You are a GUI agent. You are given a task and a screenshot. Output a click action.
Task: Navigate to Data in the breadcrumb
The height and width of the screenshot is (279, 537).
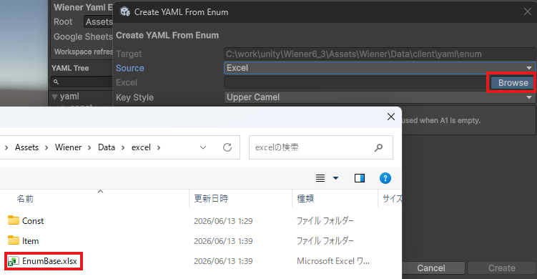pyautogui.click(x=107, y=147)
